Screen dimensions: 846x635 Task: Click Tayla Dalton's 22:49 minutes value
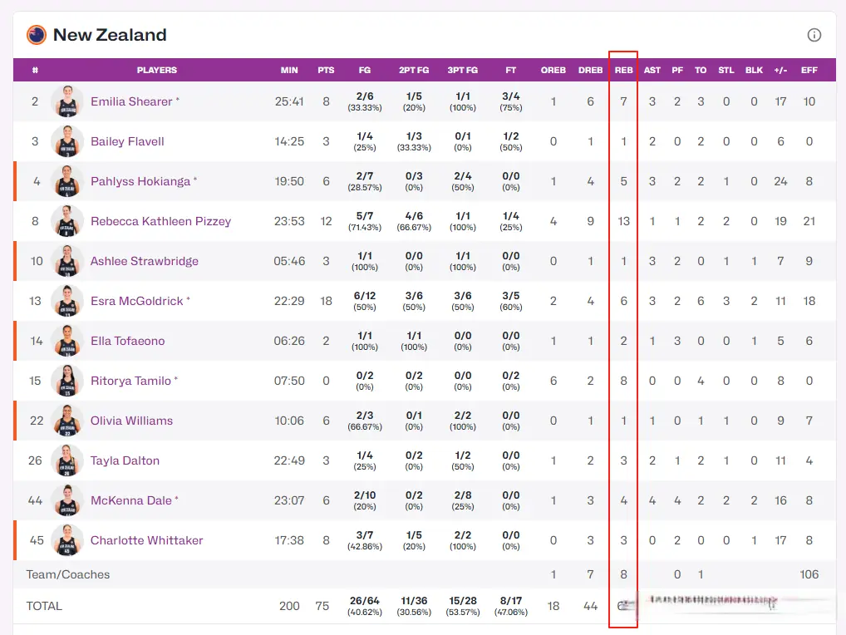pyautogui.click(x=289, y=460)
